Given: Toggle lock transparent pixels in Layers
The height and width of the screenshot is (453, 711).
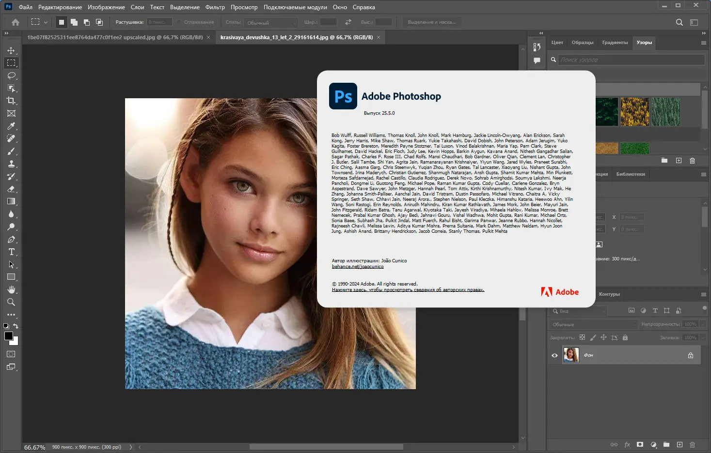Looking at the screenshot, I should click(x=582, y=337).
